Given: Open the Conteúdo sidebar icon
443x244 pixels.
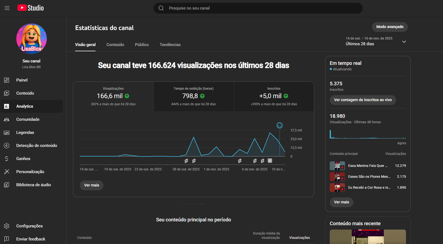Looking at the screenshot, I should click(x=7, y=93).
